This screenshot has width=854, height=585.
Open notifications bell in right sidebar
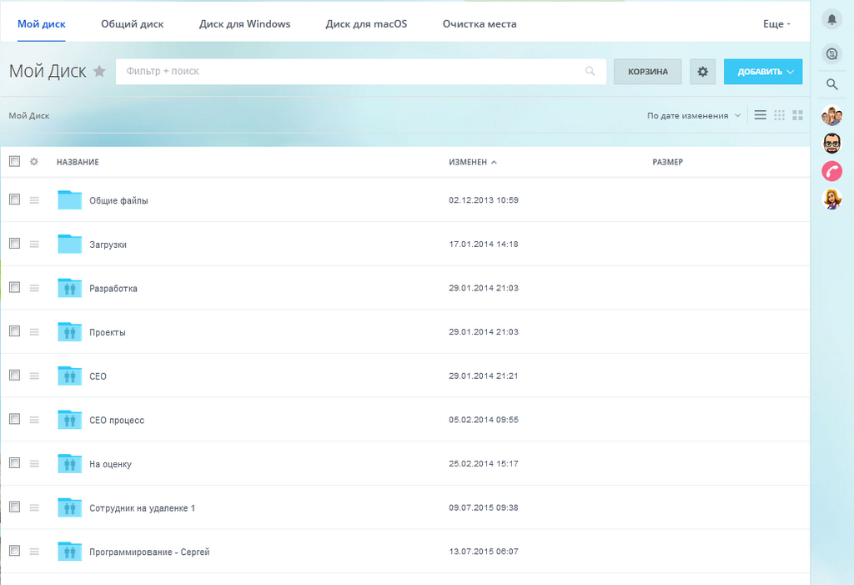(831, 20)
